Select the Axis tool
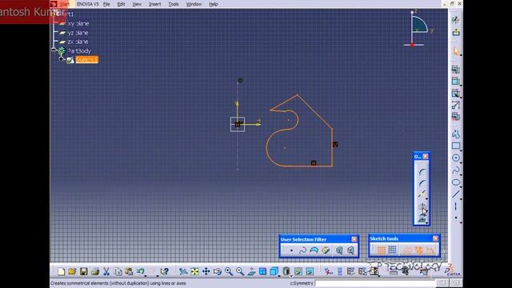 (x=456, y=206)
